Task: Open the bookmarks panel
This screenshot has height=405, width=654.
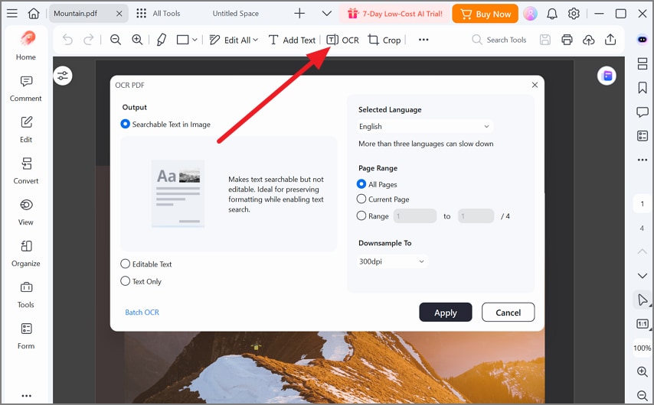Action: pos(643,87)
